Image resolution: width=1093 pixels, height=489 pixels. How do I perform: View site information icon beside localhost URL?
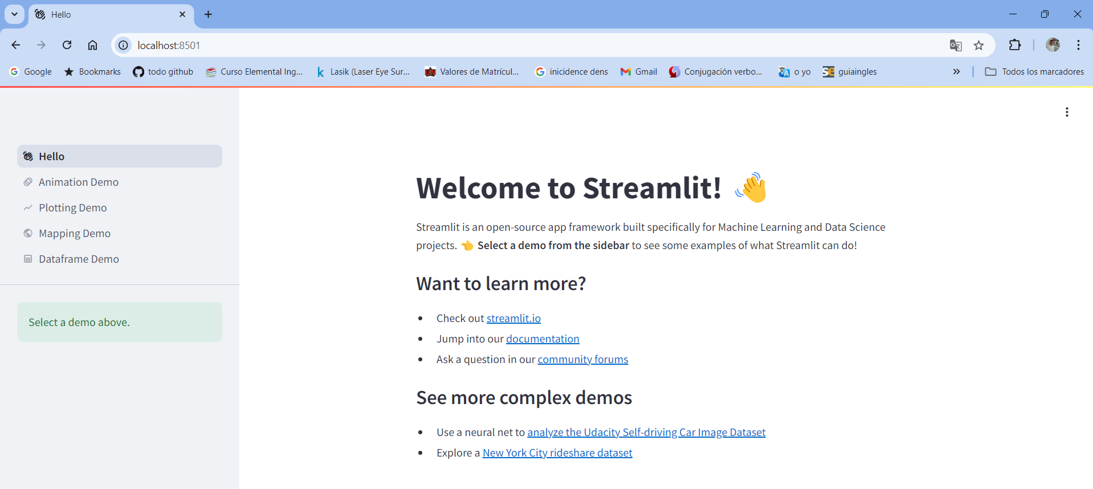123,45
